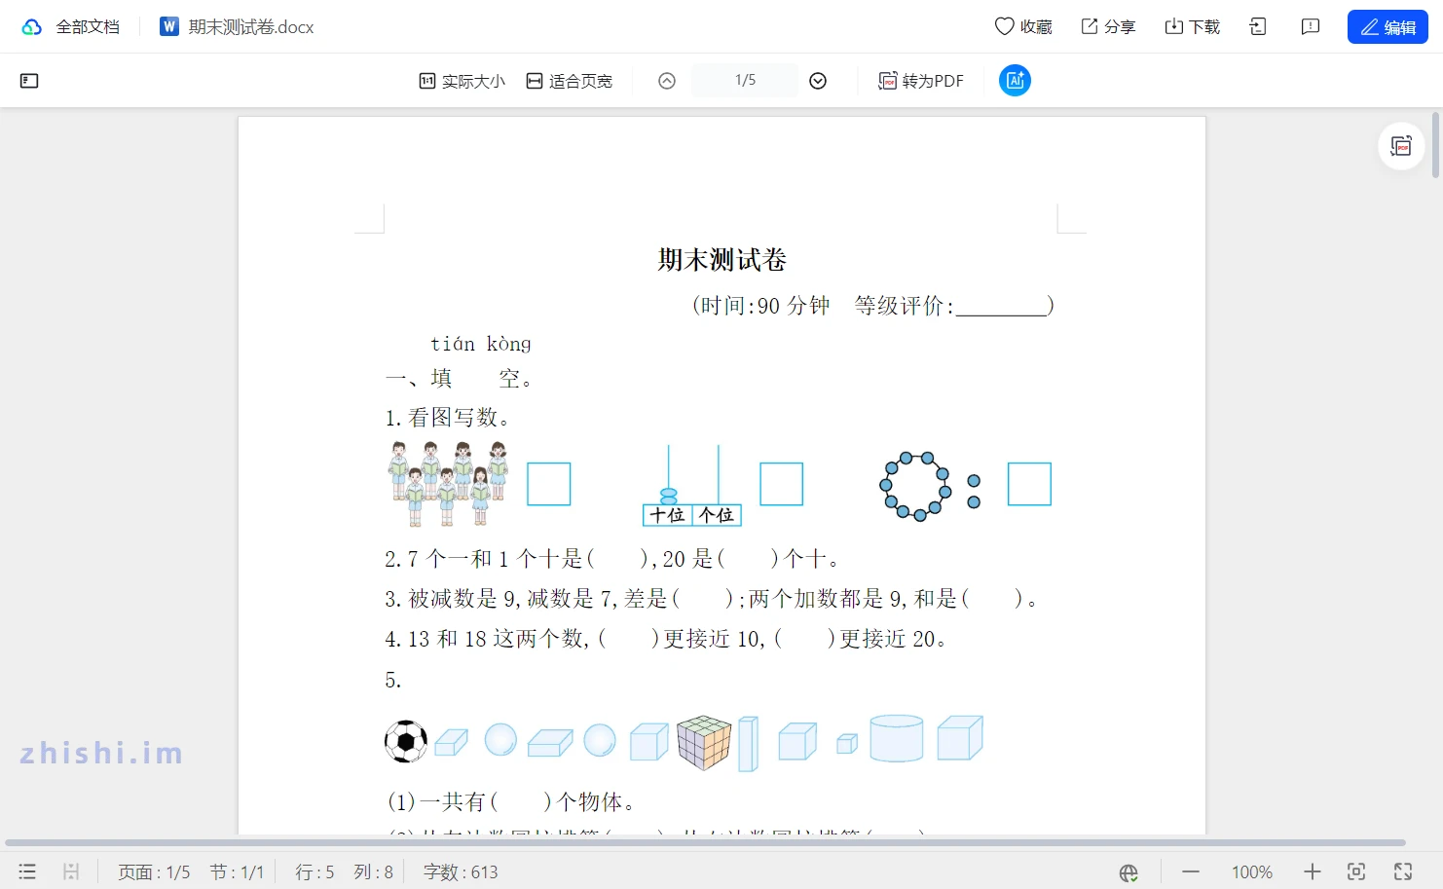Go to next page arrow
Viewport: 1443px width, 889px height.
click(x=818, y=81)
